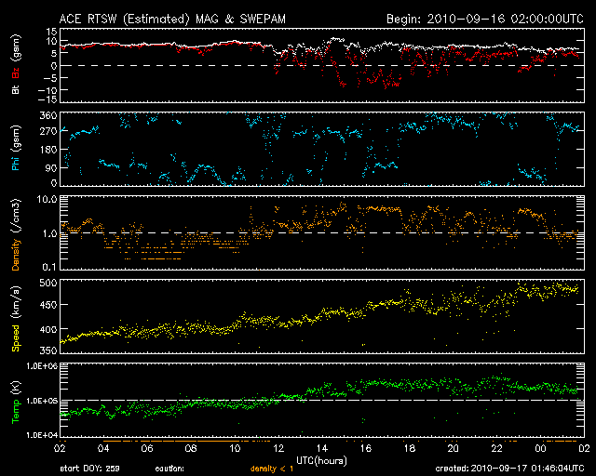Select the '1.0E+05' tick on Temp axis
The width and height of the screenshot is (596, 476).
(42, 401)
